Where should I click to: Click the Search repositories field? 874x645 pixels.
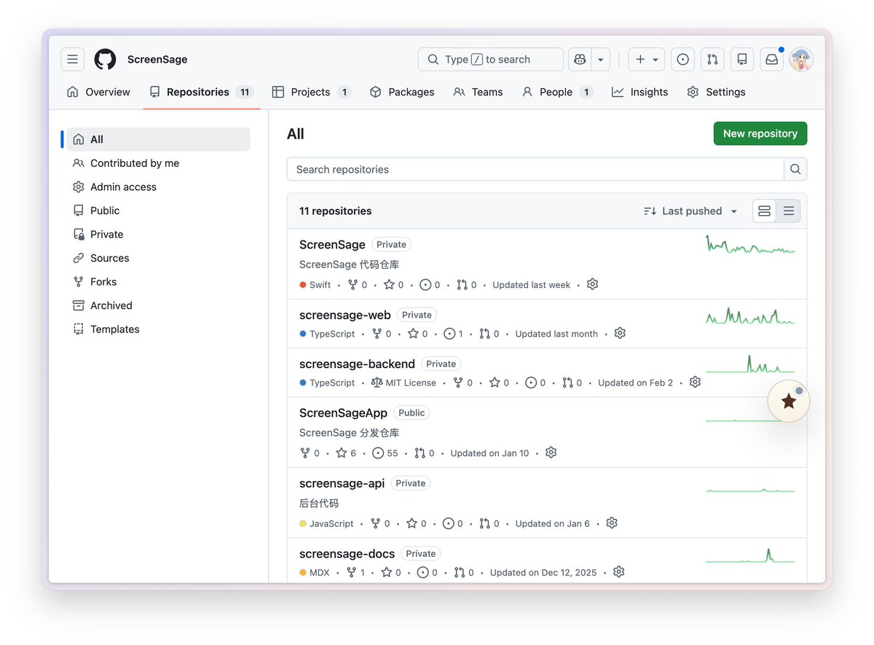535,169
